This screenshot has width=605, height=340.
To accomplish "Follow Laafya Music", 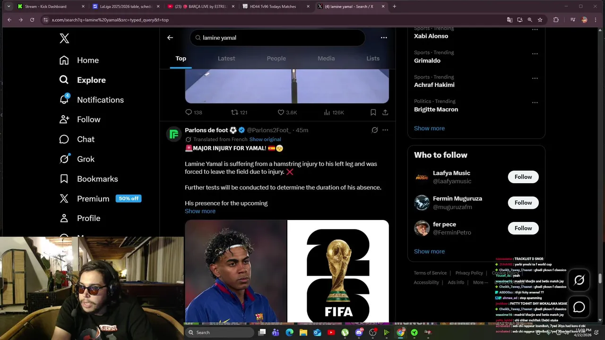I will click(523, 177).
